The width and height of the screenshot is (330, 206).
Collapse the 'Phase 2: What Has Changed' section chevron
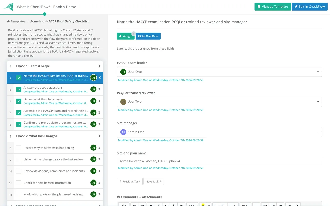pos(100,136)
